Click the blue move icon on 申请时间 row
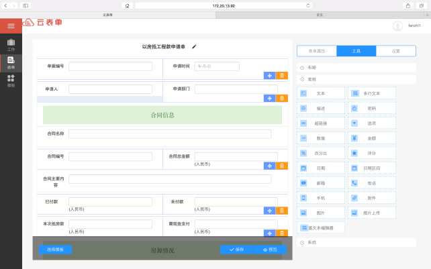 tap(269, 76)
